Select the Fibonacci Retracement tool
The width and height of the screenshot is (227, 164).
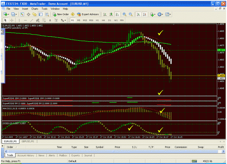[x=44, y=20]
